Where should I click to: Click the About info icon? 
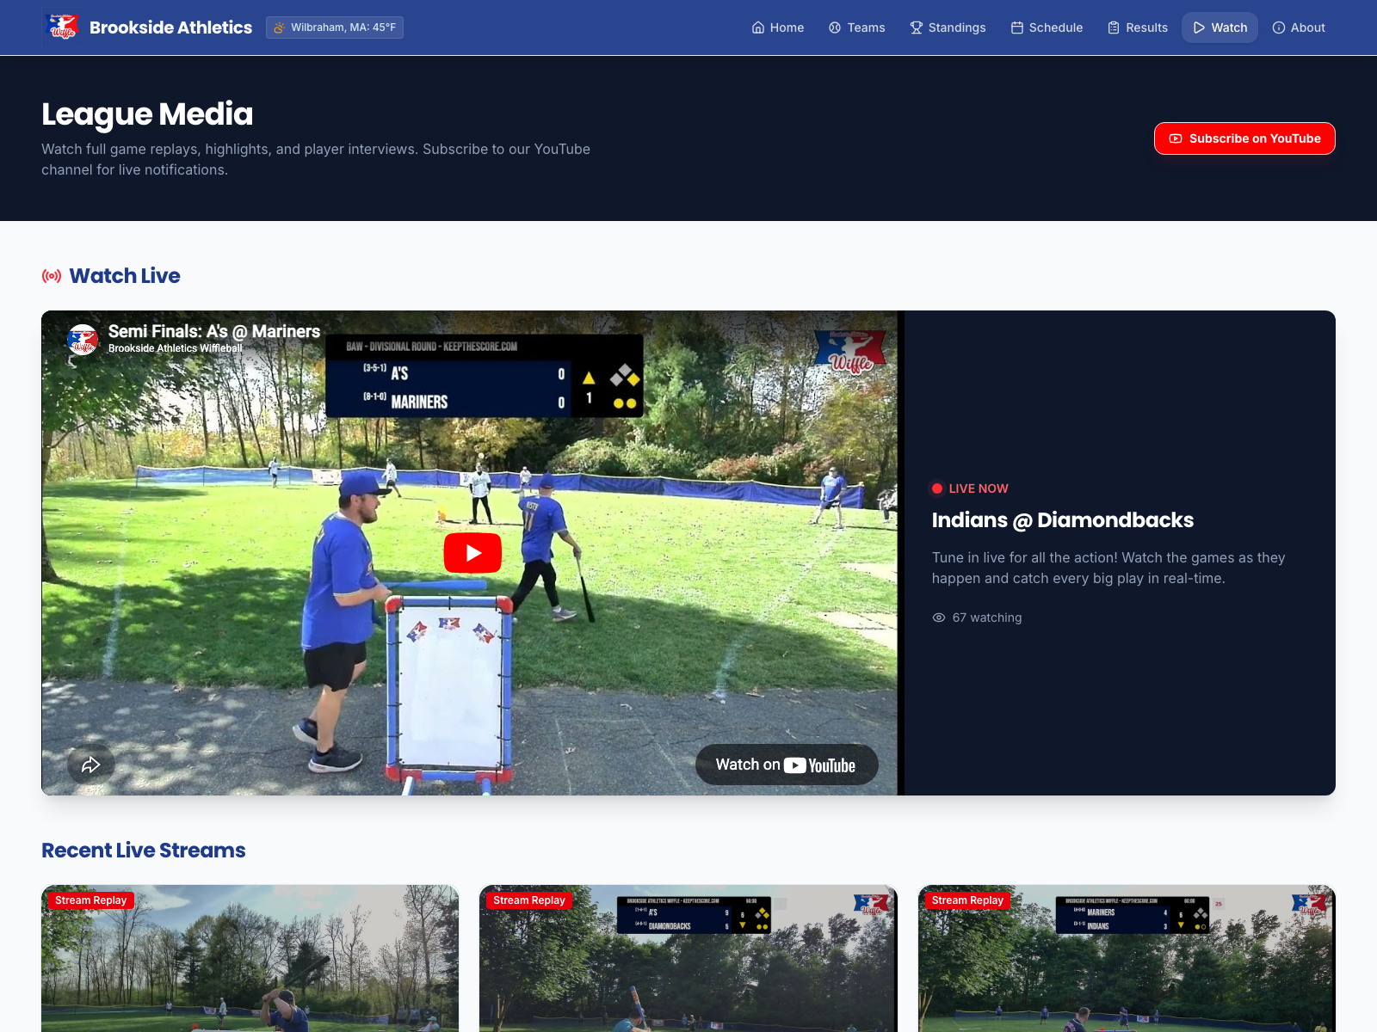coord(1278,28)
